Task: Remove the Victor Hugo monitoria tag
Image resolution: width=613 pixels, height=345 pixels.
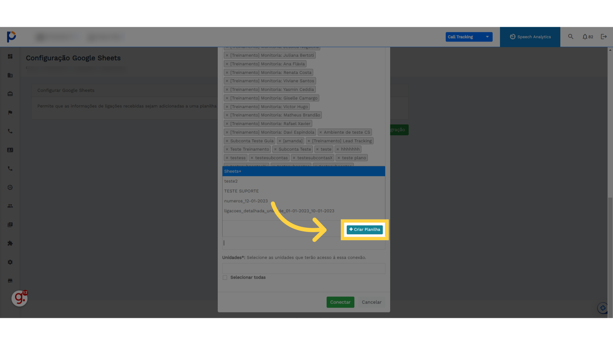Action: pyautogui.click(x=227, y=107)
